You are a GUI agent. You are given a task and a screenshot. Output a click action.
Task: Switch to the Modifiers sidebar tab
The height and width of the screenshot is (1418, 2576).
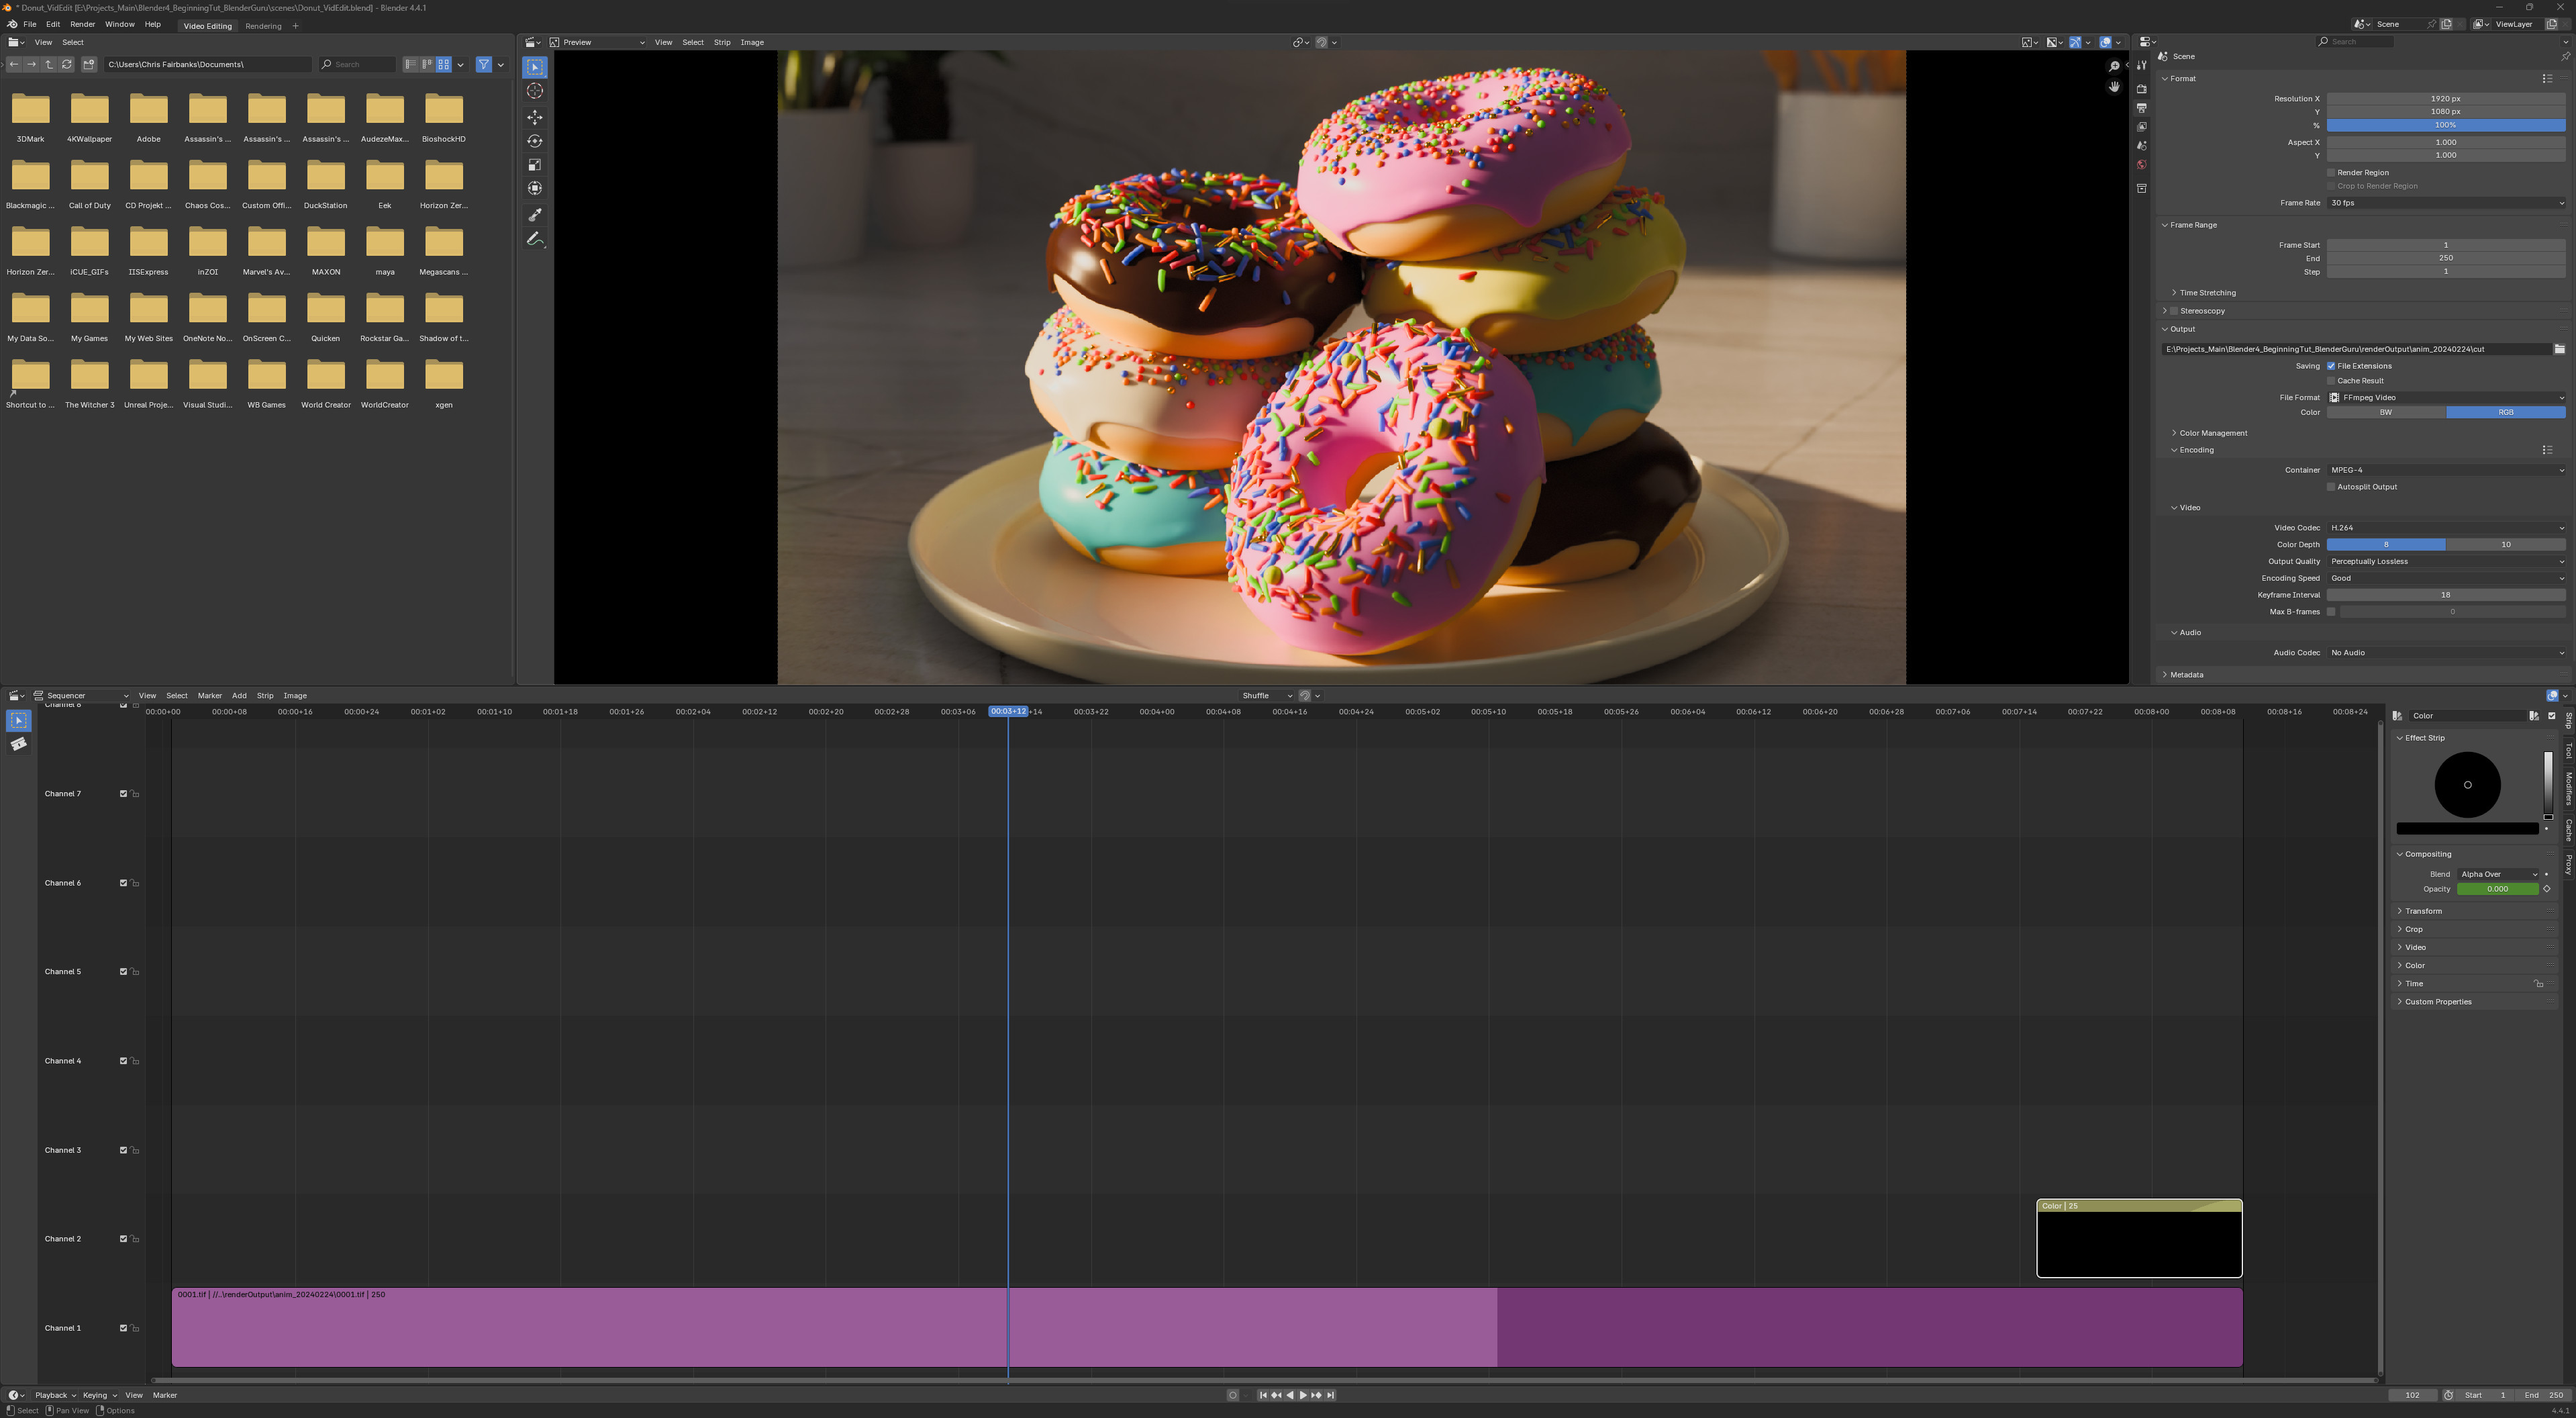(2568, 788)
